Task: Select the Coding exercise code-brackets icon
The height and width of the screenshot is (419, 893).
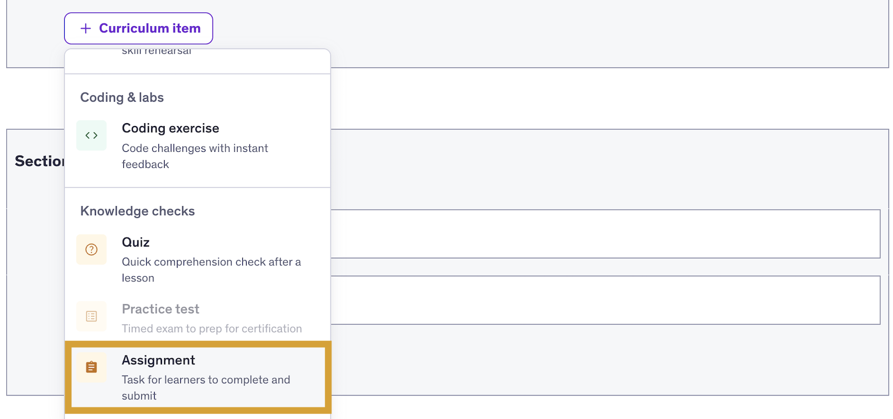Action: point(92,136)
